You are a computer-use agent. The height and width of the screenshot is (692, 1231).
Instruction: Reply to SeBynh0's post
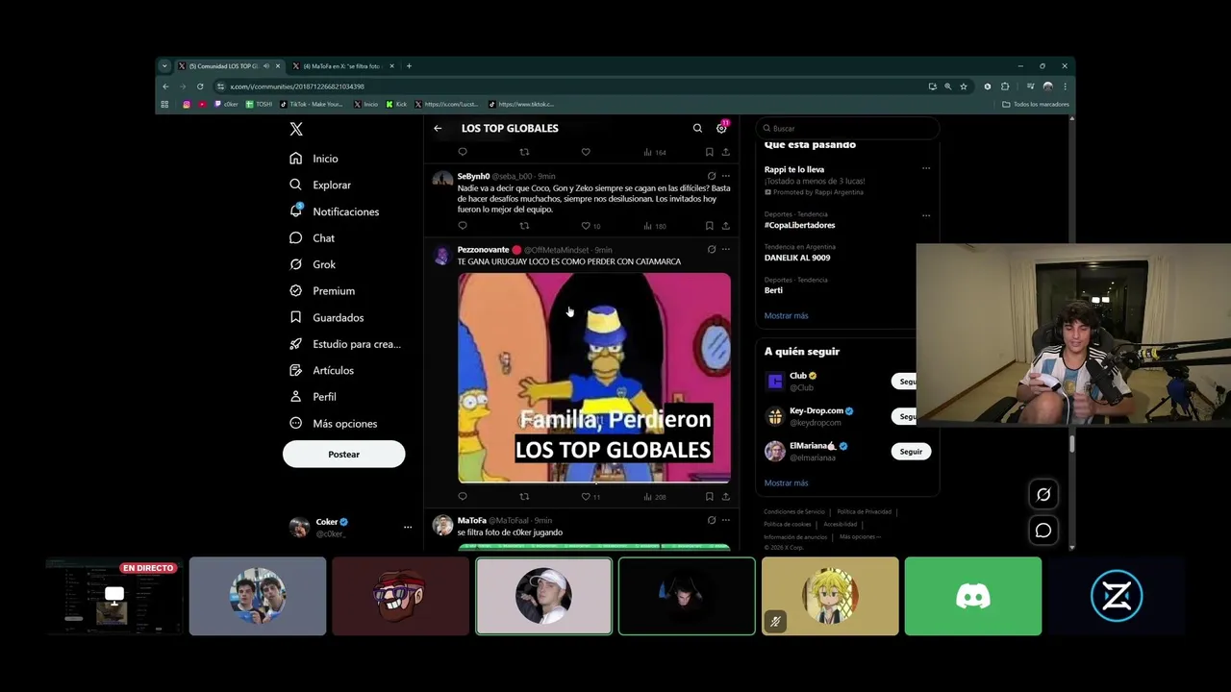coord(463,226)
